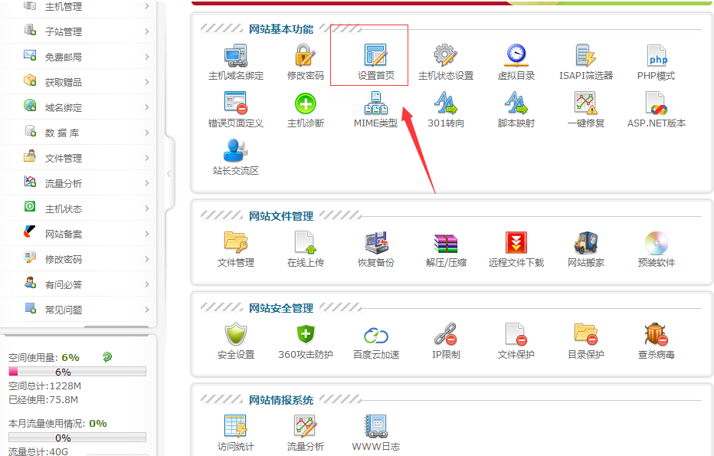This screenshot has width=714, height=456.
Task: Open 文件保护 icon
Action: pos(516,334)
